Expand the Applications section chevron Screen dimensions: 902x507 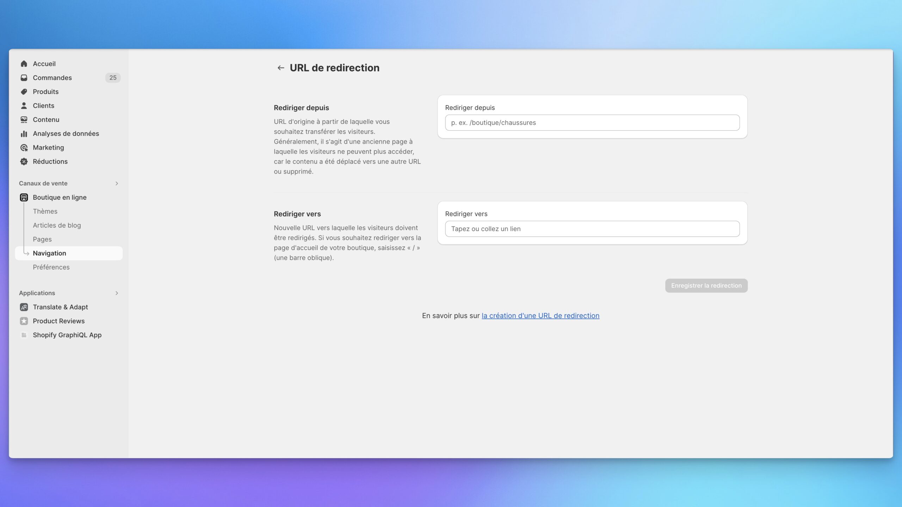[117, 293]
